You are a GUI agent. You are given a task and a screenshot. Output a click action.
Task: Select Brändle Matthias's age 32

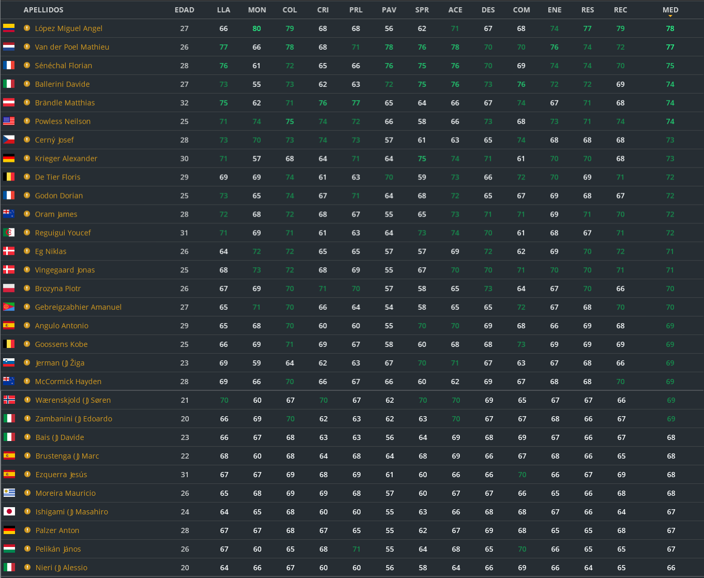click(x=185, y=103)
